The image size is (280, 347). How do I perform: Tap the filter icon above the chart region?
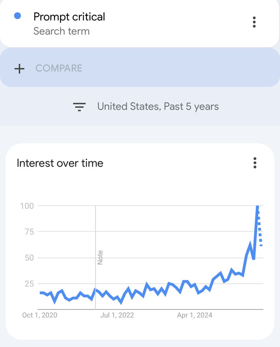[79, 107]
